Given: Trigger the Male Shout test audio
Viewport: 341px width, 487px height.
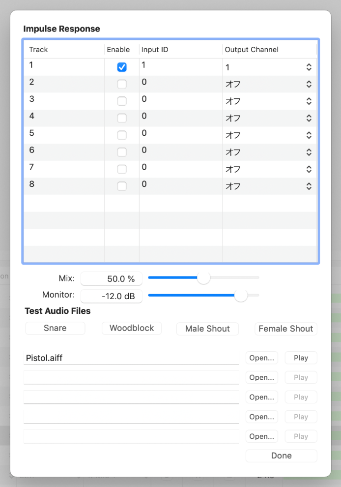Looking at the screenshot, I should point(207,329).
